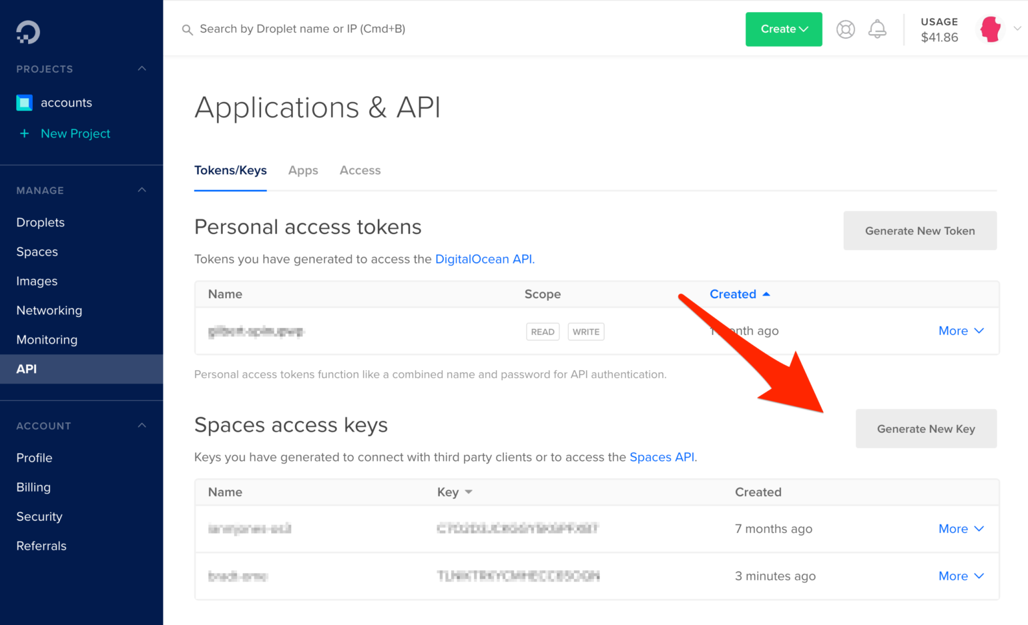This screenshot has width=1028, height=625.
Task: Select the Tokens/Keys tab
Action: 230,171
